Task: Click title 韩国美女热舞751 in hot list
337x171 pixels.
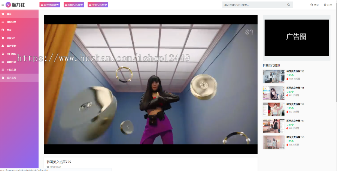Action: pyautogui.click(x=295, y=88)
